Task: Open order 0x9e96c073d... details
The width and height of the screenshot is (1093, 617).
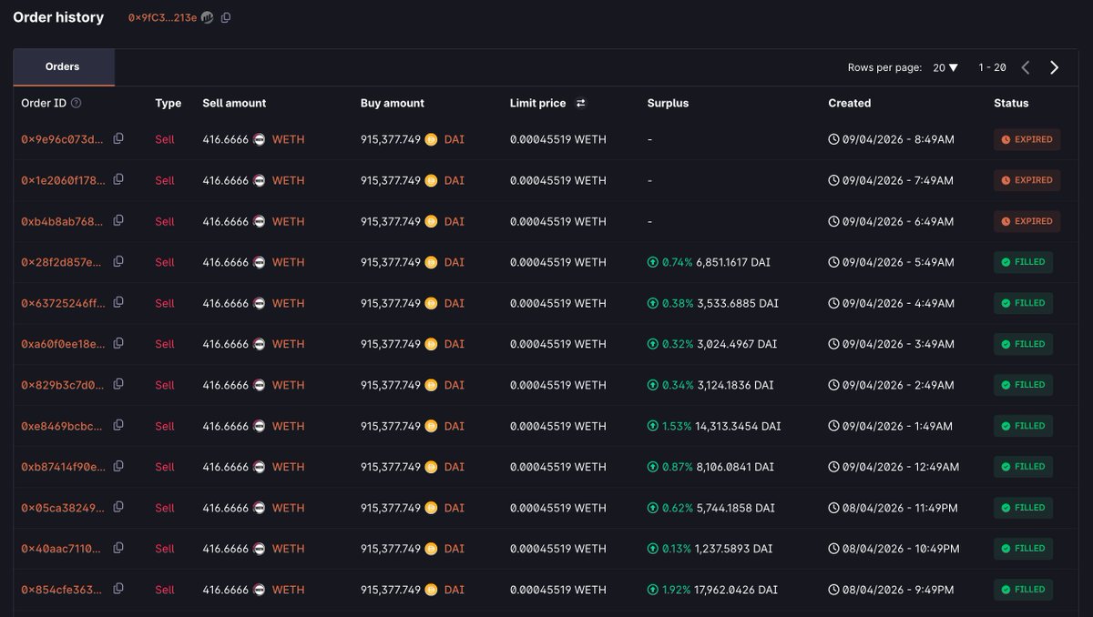Action: pyautogui.click(x=62, y=139)
